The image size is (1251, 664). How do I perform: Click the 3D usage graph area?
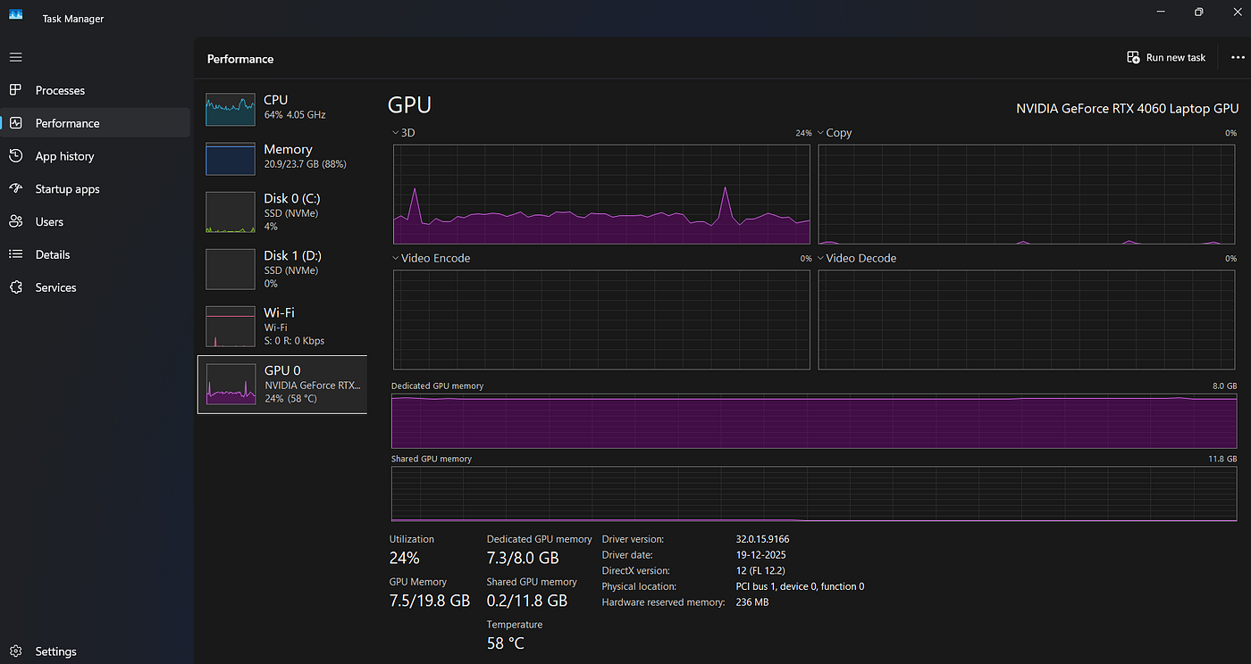[x=601, y=195]
